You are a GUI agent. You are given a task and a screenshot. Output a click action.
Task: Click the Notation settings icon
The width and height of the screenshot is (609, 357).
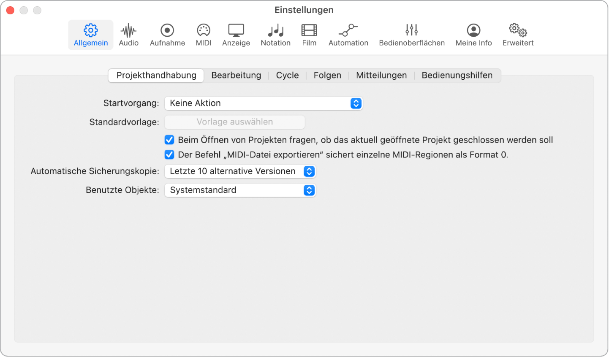pos(275,35)
